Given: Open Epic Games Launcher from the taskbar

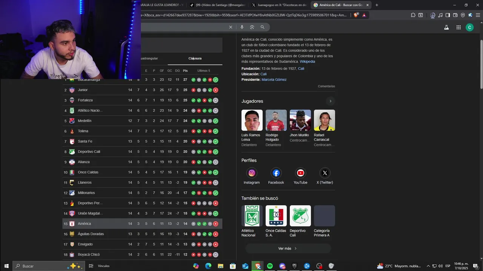Looking at the screenshot, I should point(295,266).
